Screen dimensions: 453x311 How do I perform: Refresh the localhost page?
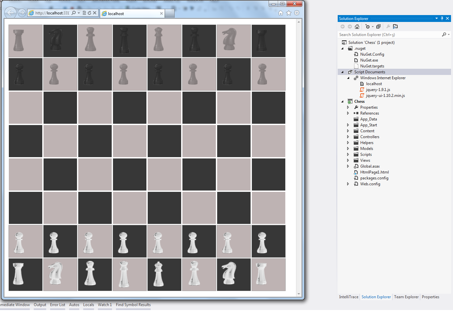click(89, 13)
